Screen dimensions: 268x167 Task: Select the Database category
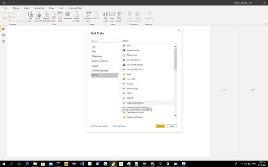[104, 56]
